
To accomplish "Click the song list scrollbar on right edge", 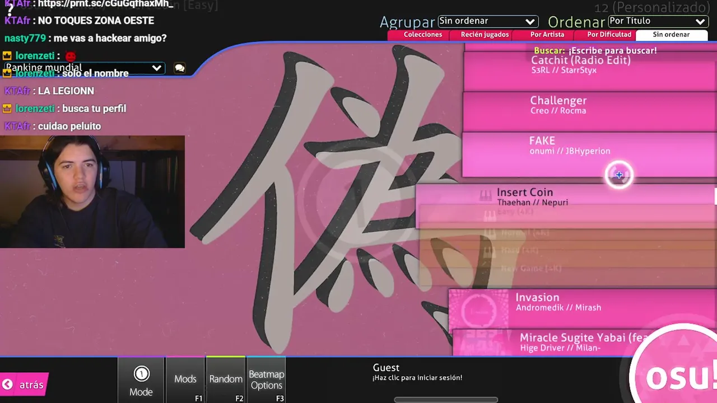I will coord(715,196).
